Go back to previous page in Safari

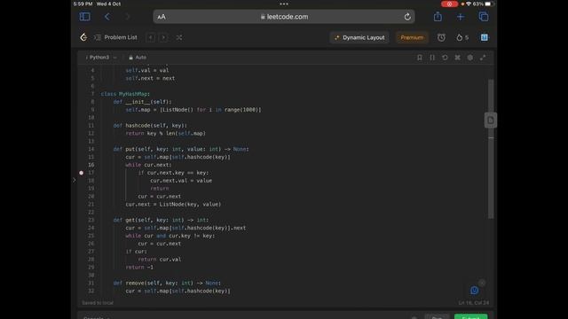coord(107,17)
